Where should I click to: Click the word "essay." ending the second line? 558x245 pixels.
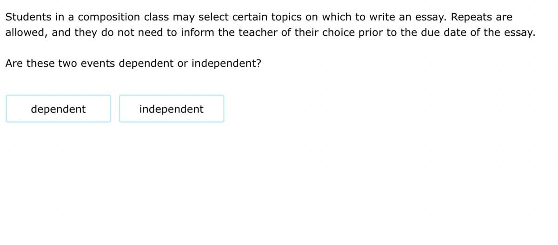520,33
